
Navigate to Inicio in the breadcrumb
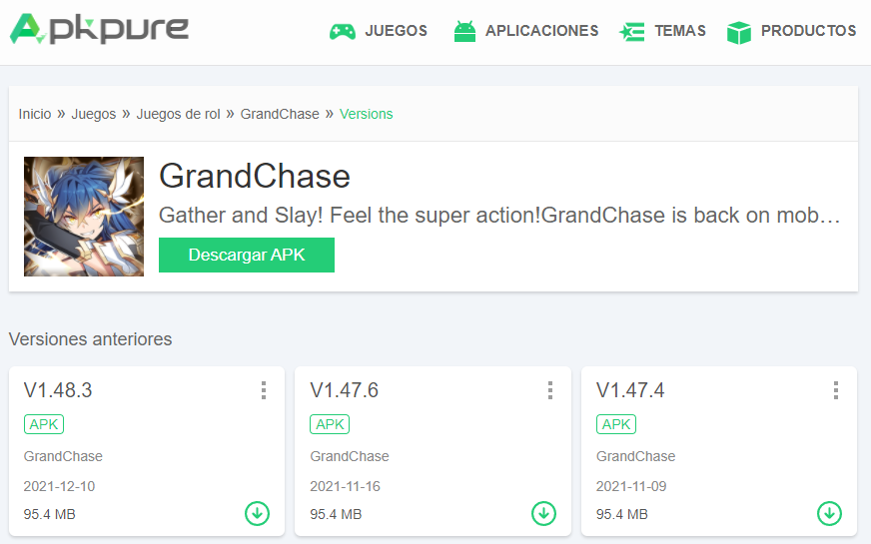point(35,114)
